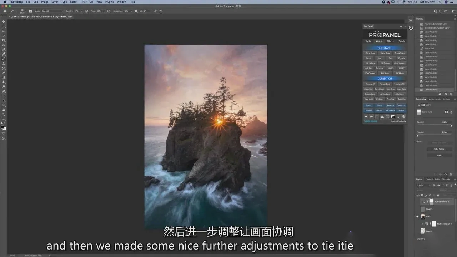457x257 pixels.
Task: Select the Lasso tool
Action: click(x=4, y=31)
